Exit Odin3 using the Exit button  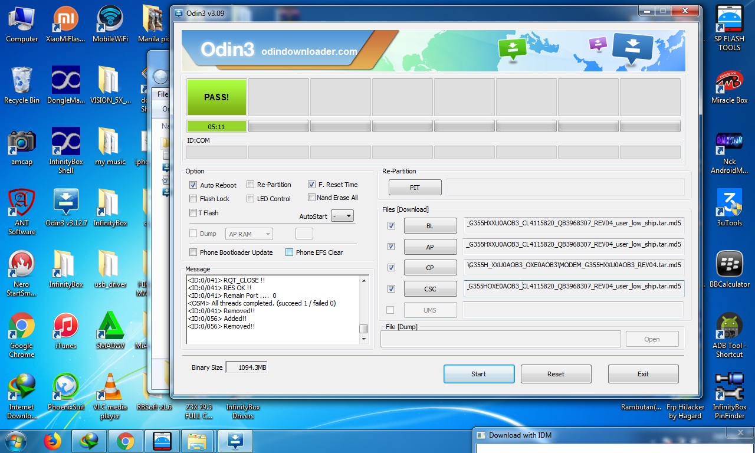pyautogui.click(x=643, y=374)
